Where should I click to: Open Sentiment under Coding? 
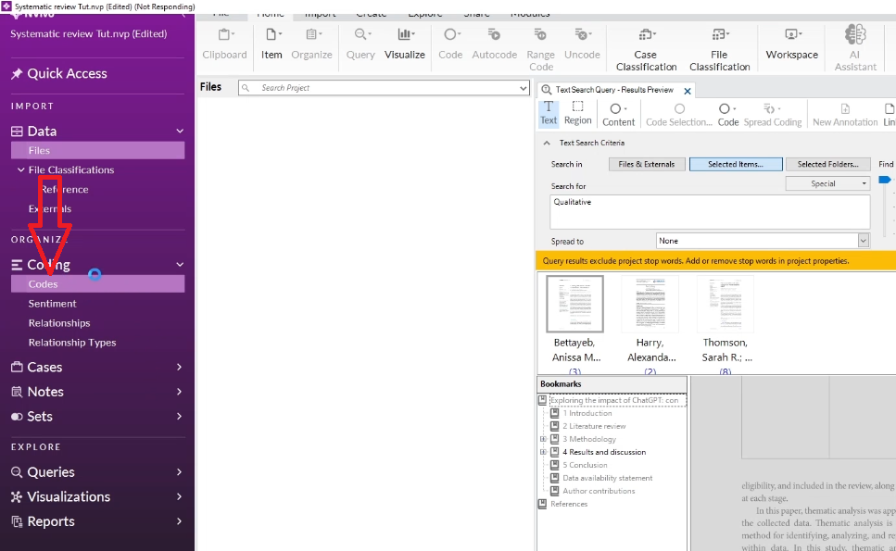click(52, 304)
